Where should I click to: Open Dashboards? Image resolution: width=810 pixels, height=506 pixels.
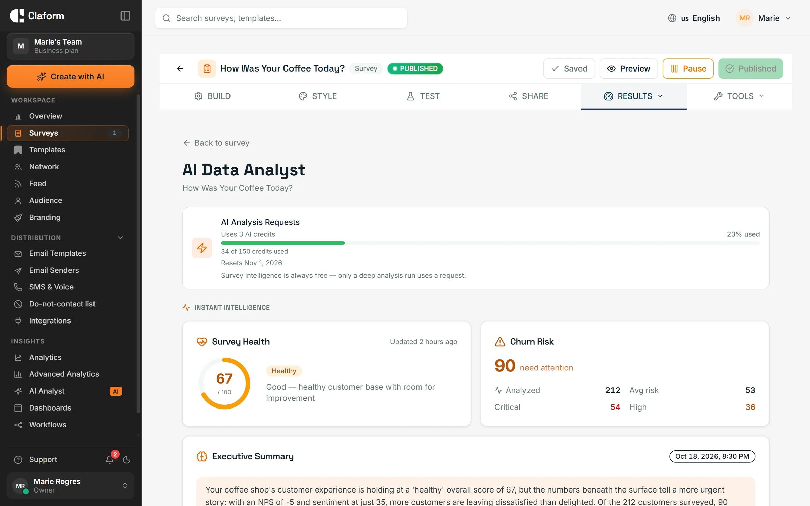click(x=67, y=408)
